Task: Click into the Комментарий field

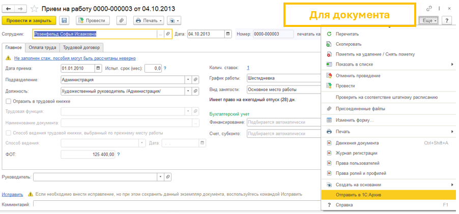Action: (x=177, y=203)
